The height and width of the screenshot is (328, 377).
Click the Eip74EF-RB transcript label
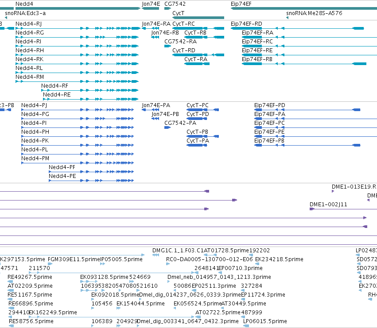pos(257,59)
